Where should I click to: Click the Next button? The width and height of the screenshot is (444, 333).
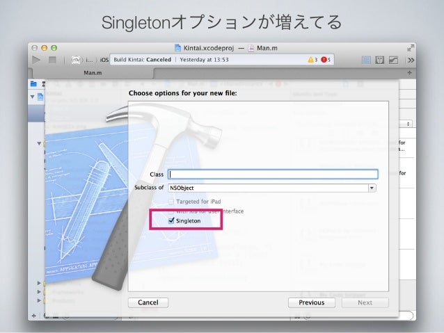365,302
